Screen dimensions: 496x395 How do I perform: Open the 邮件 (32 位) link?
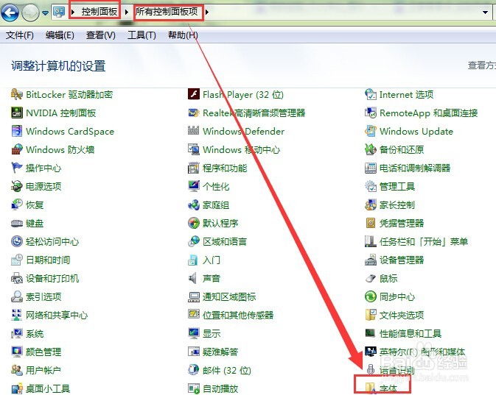tap(227, 370)
